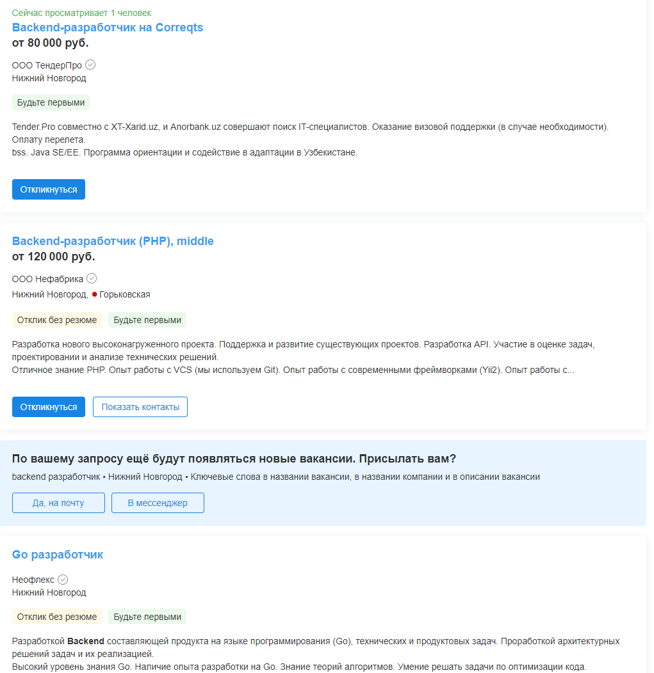Click verified checkmark icon beside ООО Нефабрика

pos(92,278)
